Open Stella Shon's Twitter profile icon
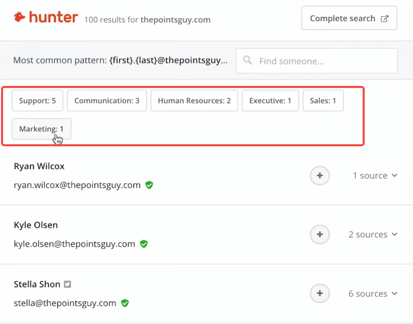The image size is (413, 324). pyautogui.click(x=67, y=284)
